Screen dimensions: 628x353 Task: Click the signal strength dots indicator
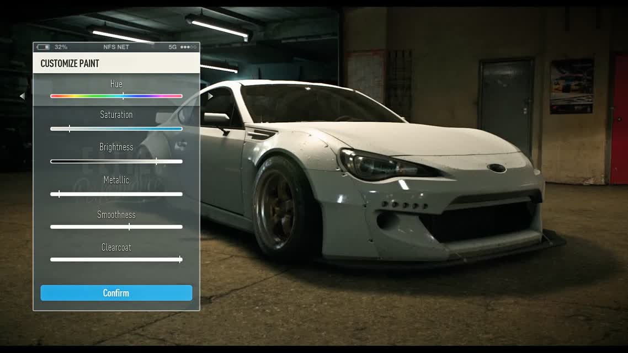[x=188, y=47]
